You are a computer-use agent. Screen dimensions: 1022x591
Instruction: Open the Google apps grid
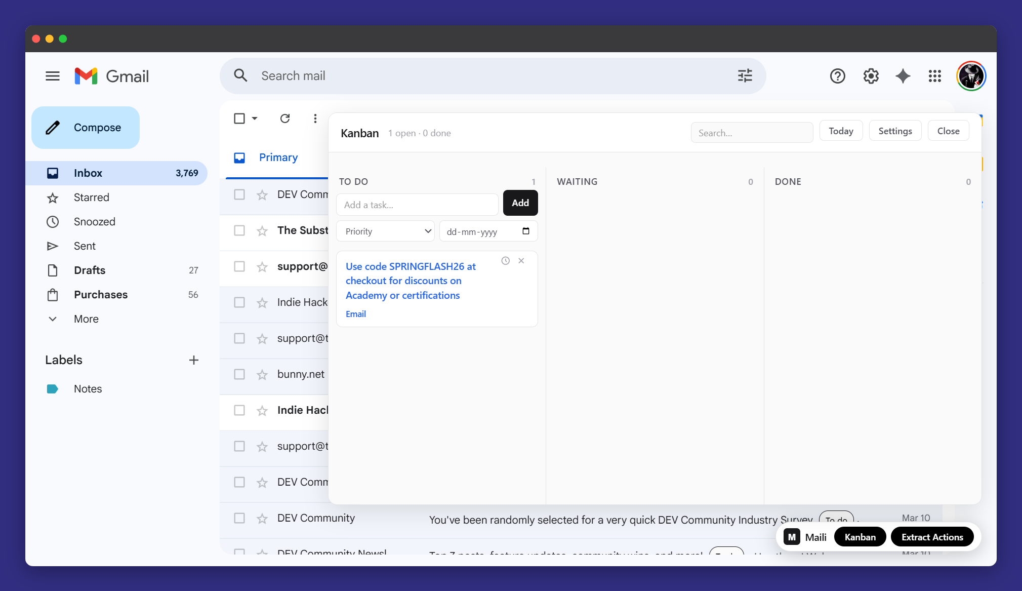click(934, 76)
